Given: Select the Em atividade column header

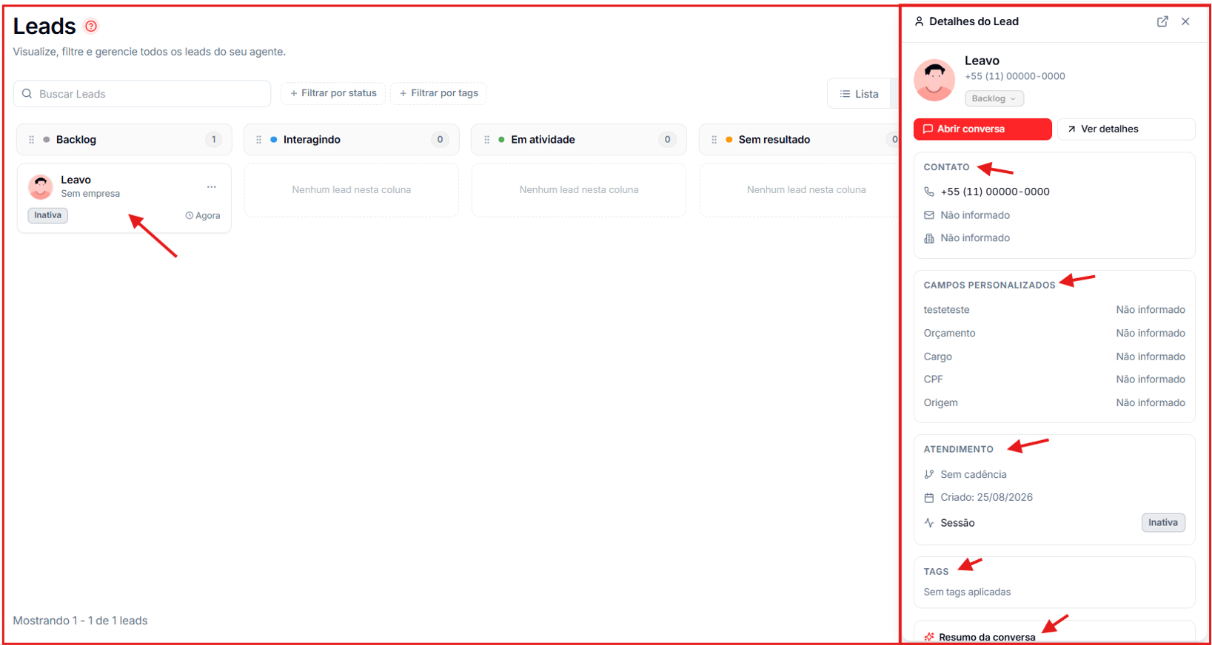Looking at the screenshot, I should pos(579,140).
